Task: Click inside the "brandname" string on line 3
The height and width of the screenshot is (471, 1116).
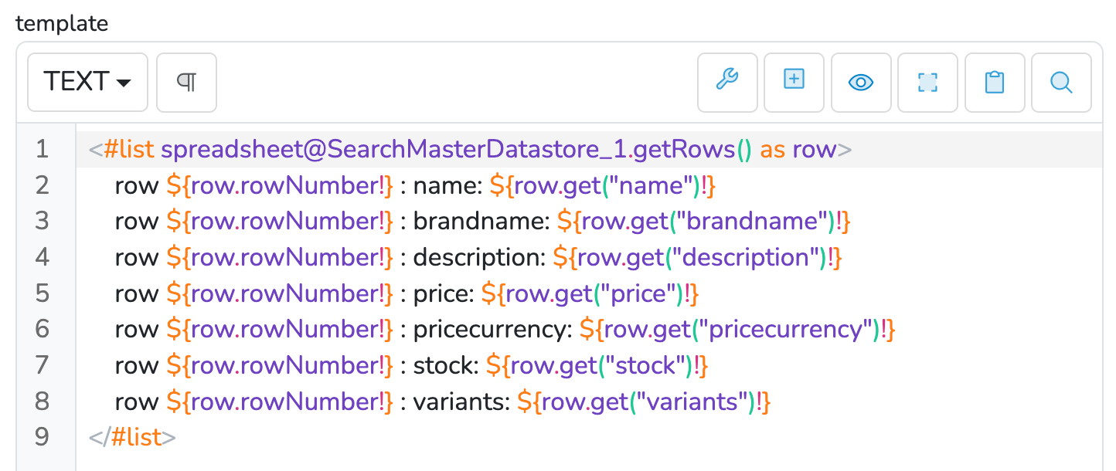Action: [751, 222]
